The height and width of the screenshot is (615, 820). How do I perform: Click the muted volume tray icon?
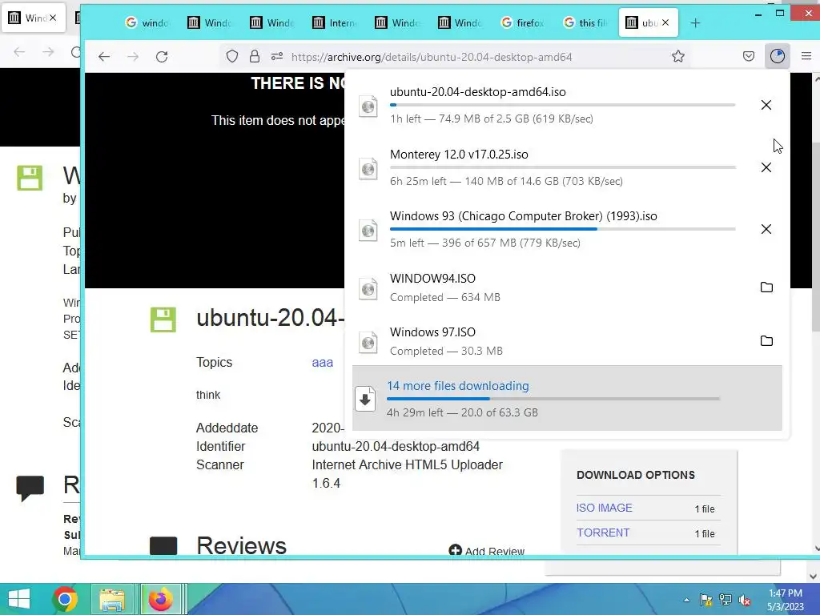click(x=745, y=600)
